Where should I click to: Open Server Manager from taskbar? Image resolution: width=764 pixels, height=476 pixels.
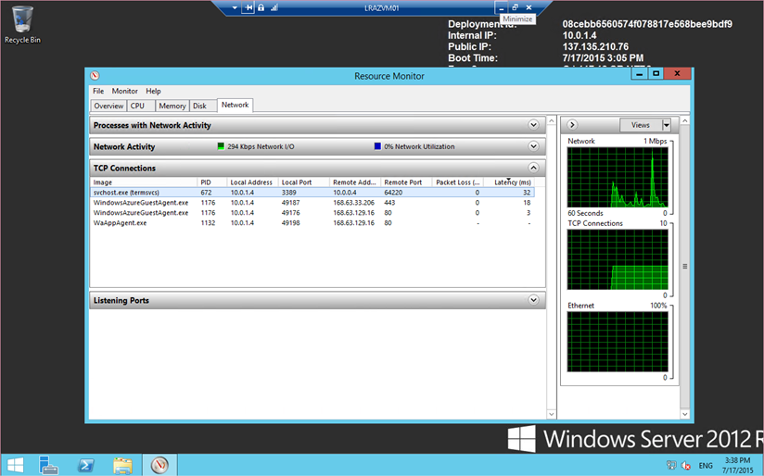tap(48, 465)
